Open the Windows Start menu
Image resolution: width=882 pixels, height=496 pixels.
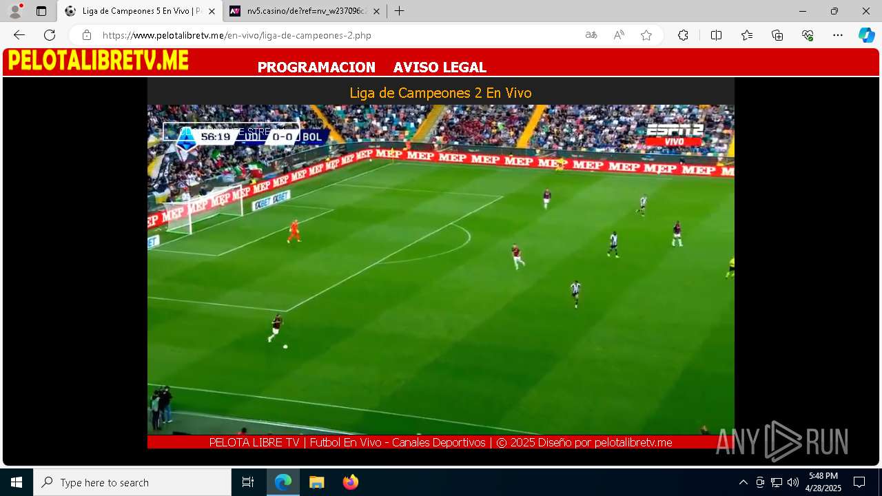coord(17,482)
